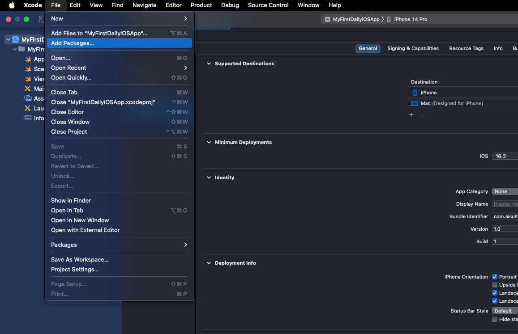
Task: Open the Edit menu
Action: coord(75,5)
